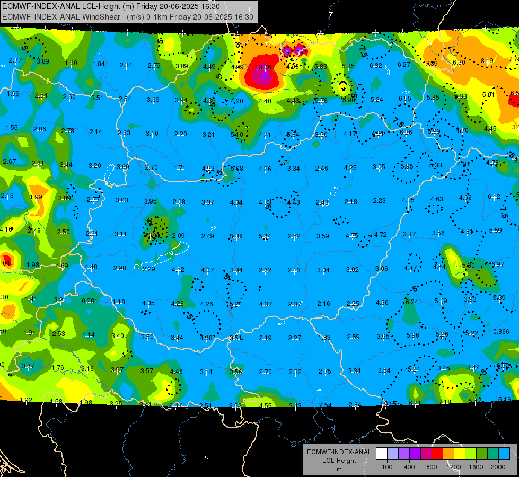The width and height of the screenshot is (519, 477).
Task: Click the wind shear value 1.76
Action: 58,368
